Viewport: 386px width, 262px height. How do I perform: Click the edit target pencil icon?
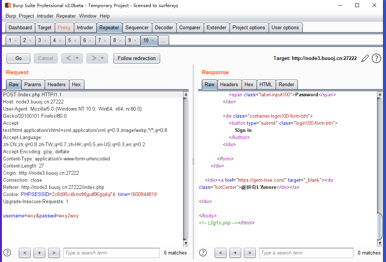(x=365, y=58)
